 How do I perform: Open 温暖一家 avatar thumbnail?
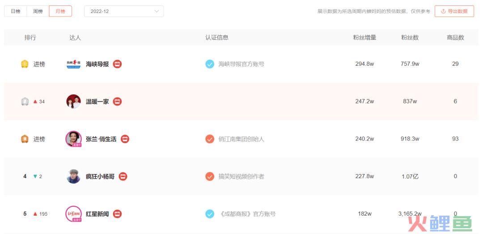(x=74, y=102)
